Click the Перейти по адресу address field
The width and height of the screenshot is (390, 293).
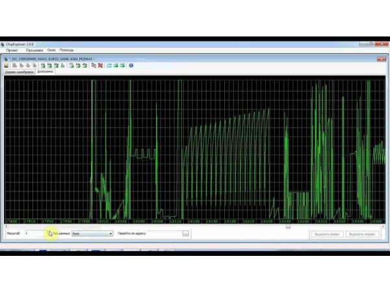161,233
